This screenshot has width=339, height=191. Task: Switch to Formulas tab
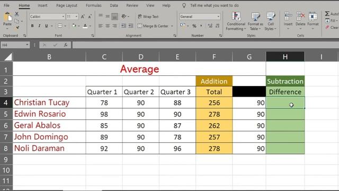(93, 5)
